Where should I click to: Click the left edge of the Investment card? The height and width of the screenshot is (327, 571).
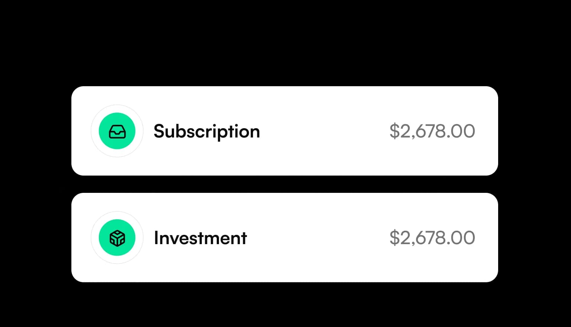pyautogui.click(x=74, y=237)
